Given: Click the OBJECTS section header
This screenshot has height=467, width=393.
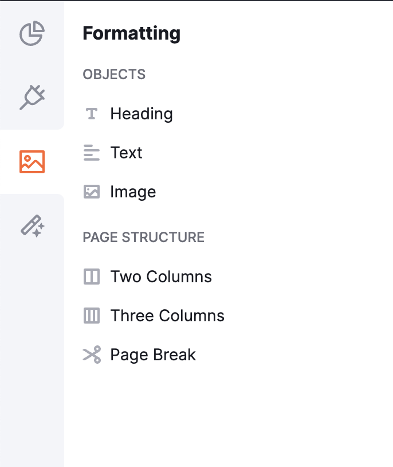Looking at the screenshot, I should [x=115, y=74].
